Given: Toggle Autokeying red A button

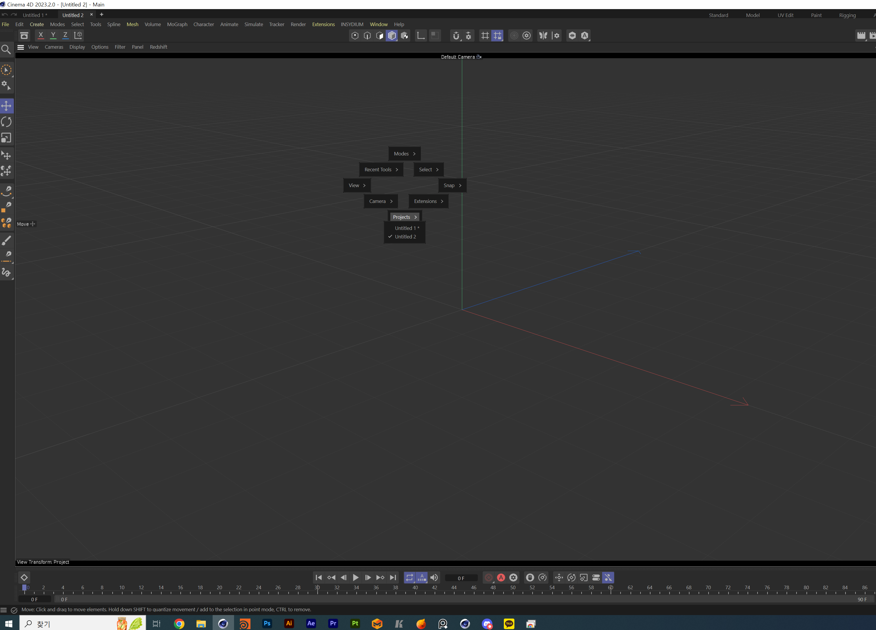Looking at the screenshot, I should tap(501, 577).
